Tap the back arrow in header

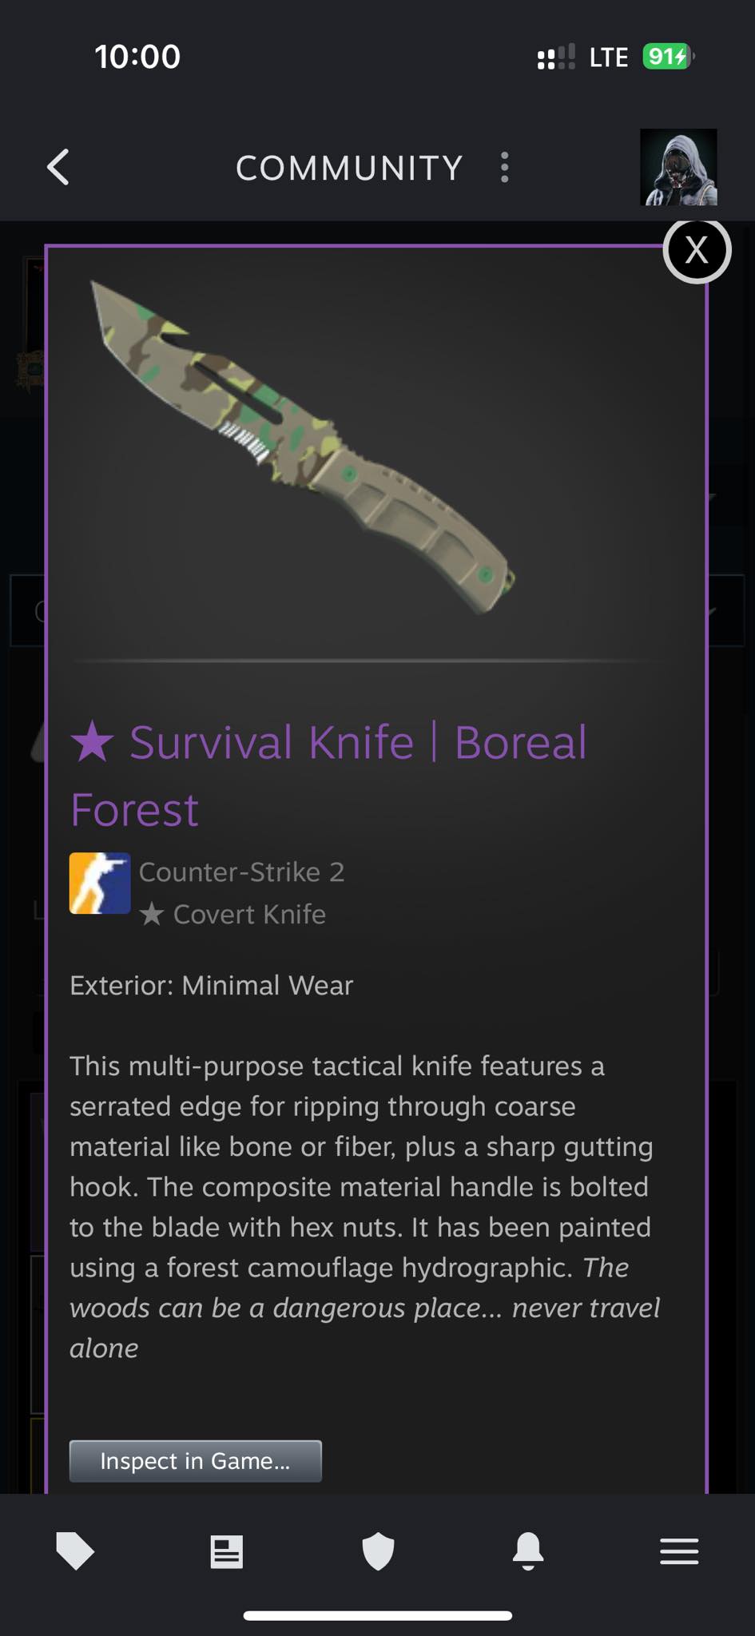click(x=58, y=168)
